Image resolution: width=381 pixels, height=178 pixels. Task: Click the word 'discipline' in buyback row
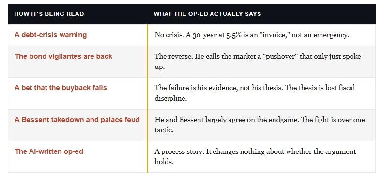(x=170, y=98)
